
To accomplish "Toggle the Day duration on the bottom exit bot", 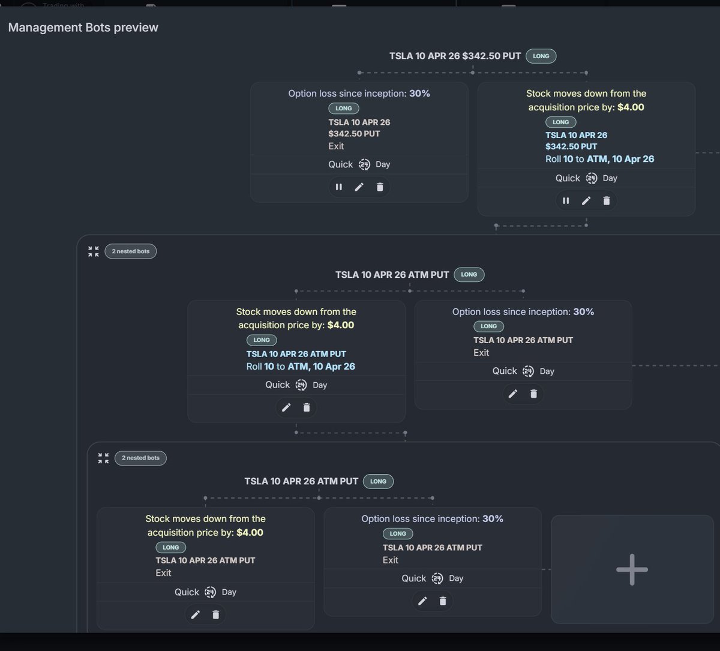I will (456, 578).
